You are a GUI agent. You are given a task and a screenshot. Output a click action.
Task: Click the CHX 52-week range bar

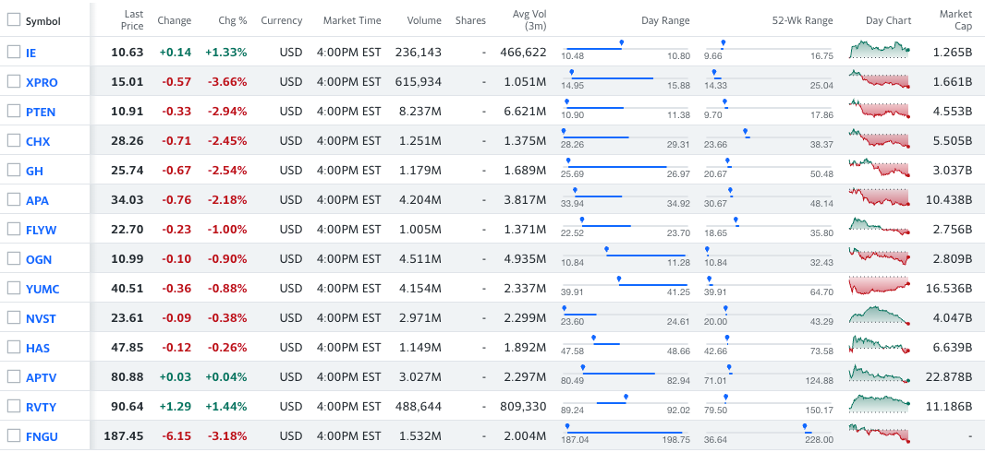point(770,137)
